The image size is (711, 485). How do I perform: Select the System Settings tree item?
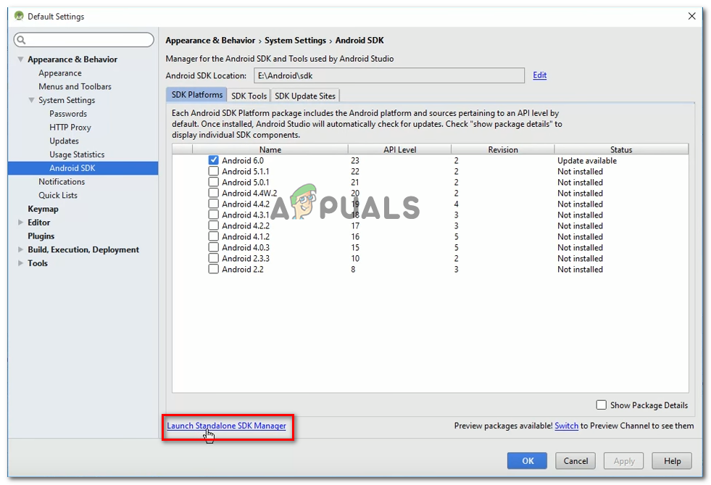pyautogui.click(x=67, y=100)
